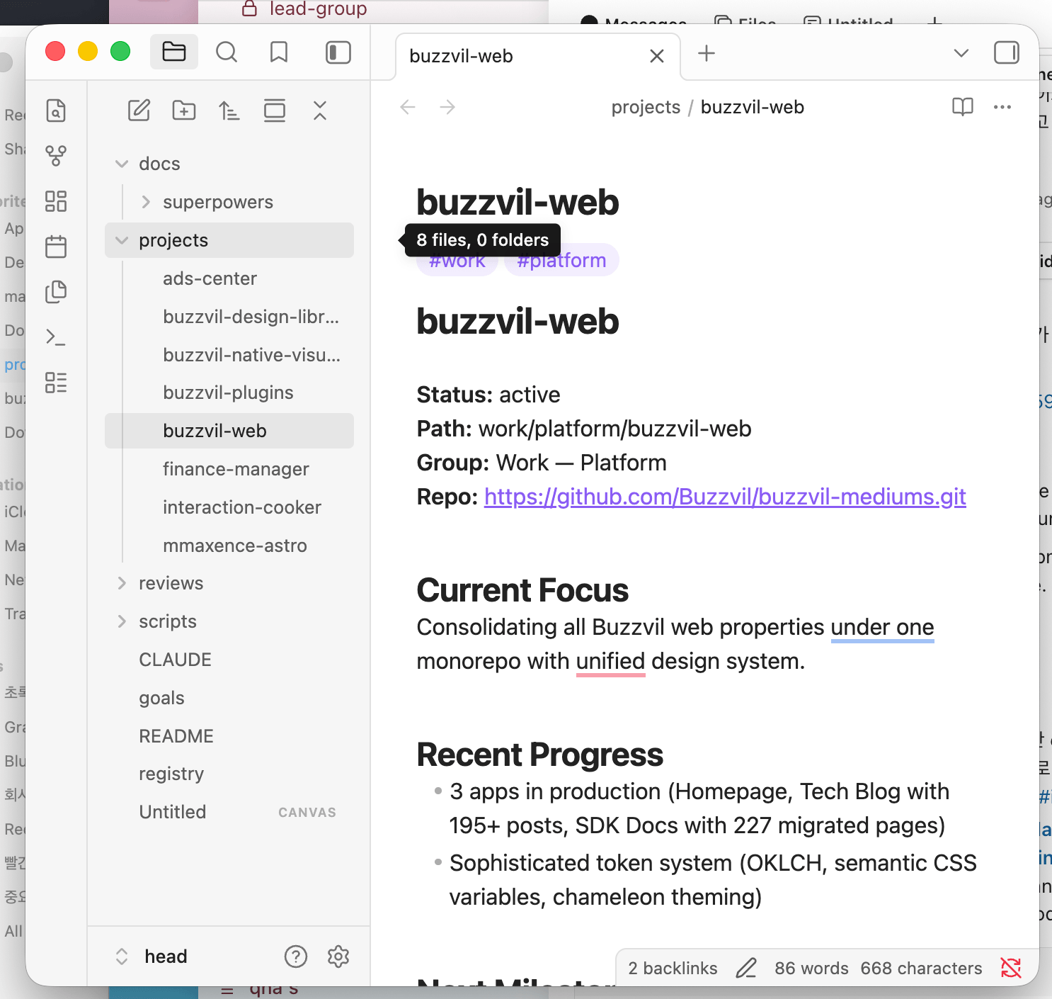Image resolution: width=1052 pixels, height=999 pixels.
Task: Open the Buzzvil GitHub repo link
Action: pyautogui.click(x=724, y=497)
